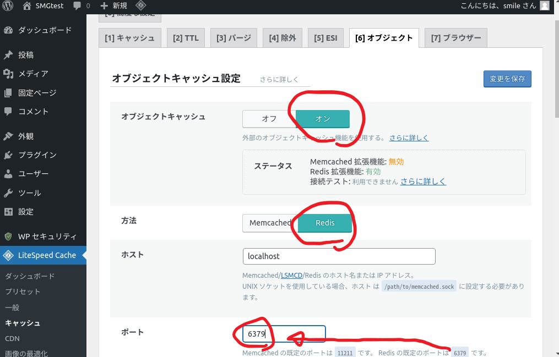Switch to the [7] ブラウザー tab

point(456,38)
